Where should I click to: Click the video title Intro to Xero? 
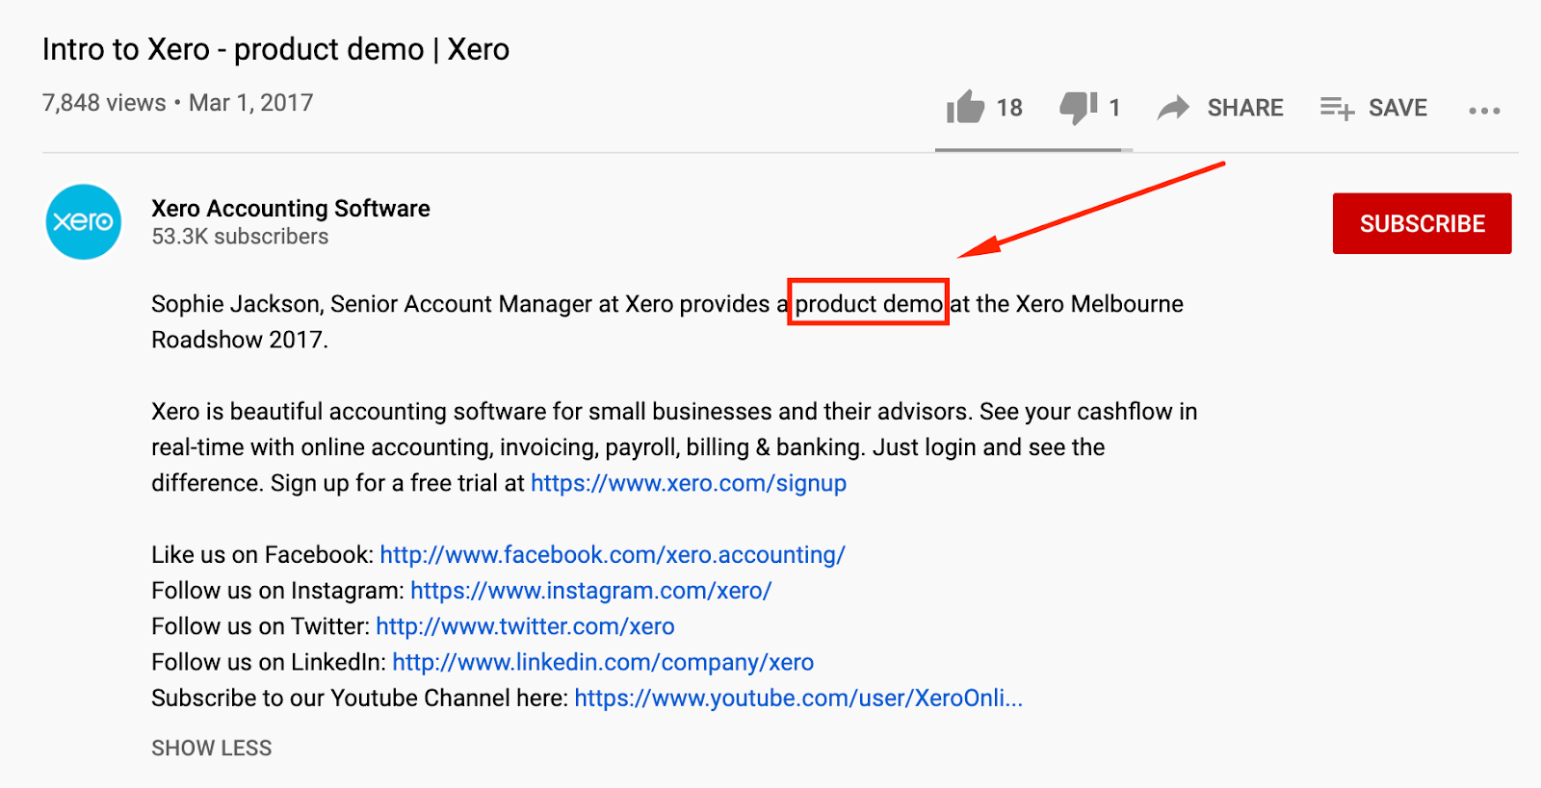(275, 49)
